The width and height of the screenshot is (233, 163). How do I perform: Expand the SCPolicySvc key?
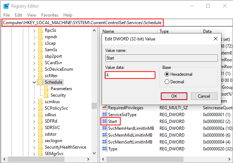click(34, 109)
